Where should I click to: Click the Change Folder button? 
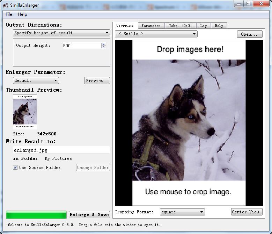93,168
